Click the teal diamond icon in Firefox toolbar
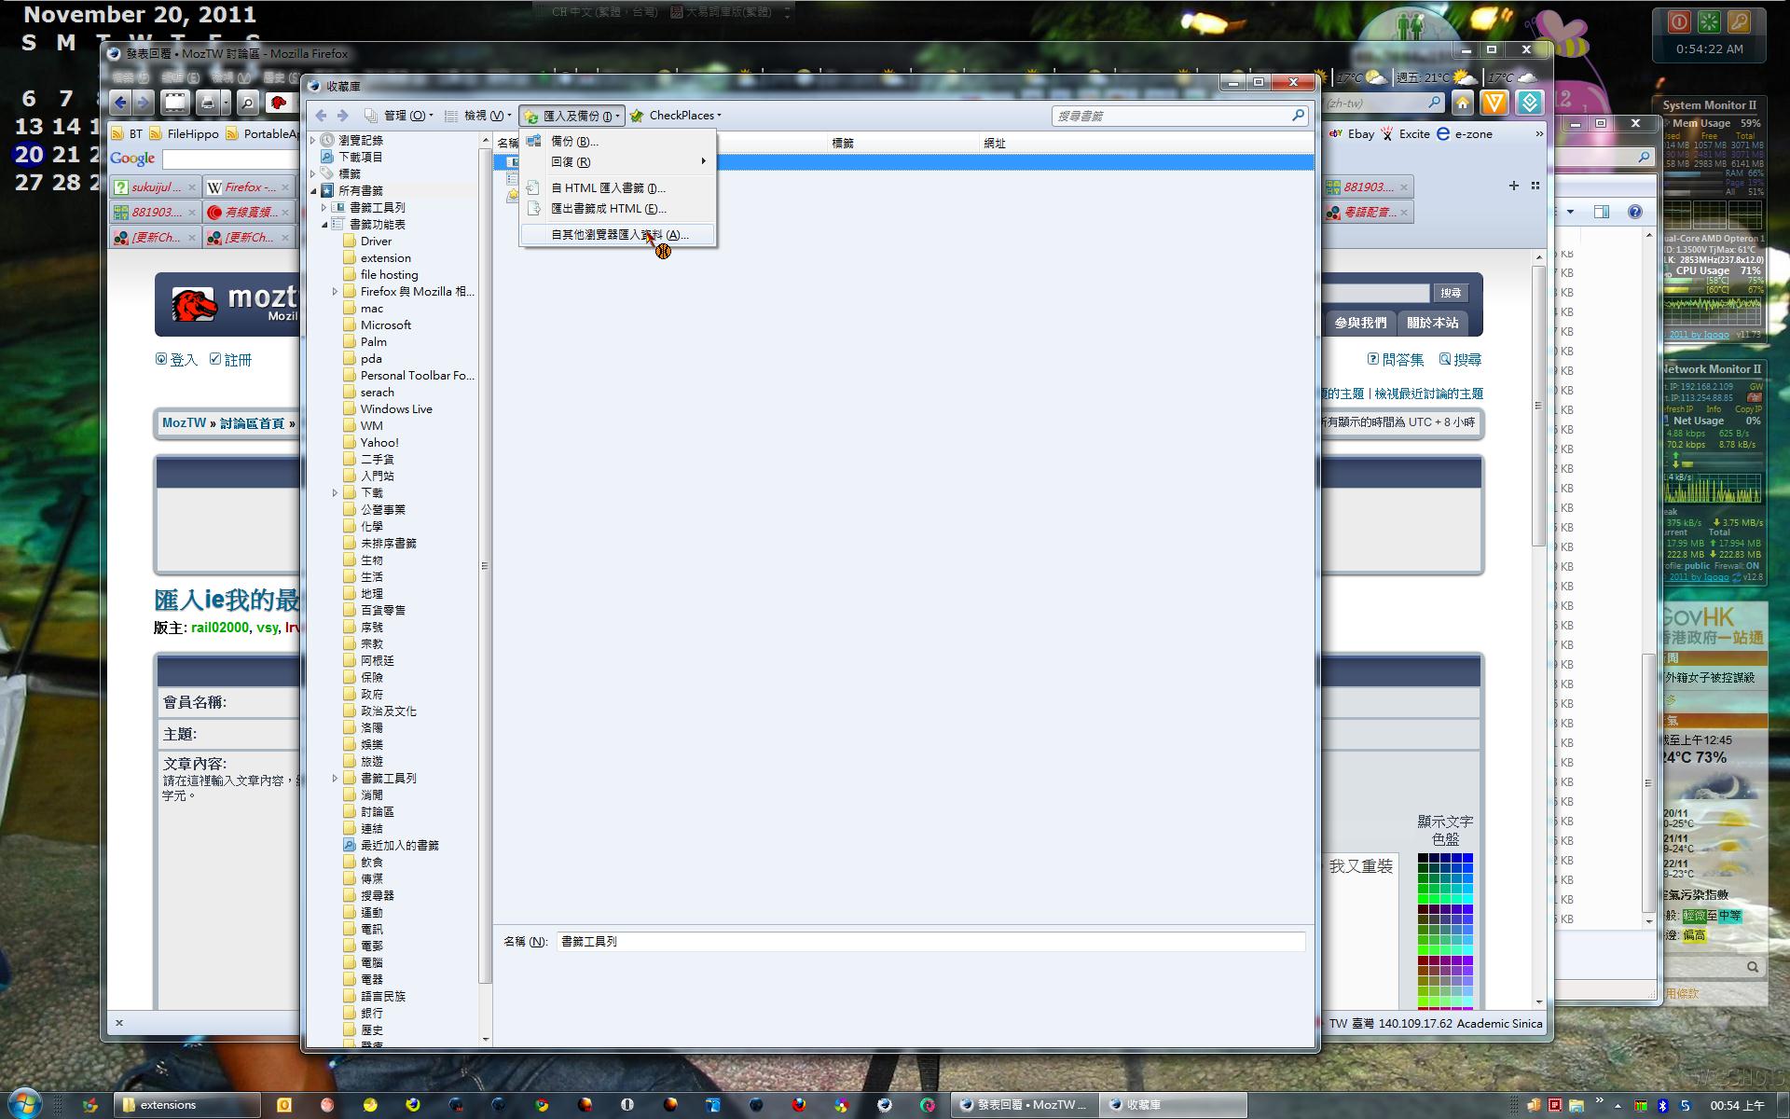The width and height of the screenshot is (1790, 1119). pyautogui.click(x=1529, y=103)
